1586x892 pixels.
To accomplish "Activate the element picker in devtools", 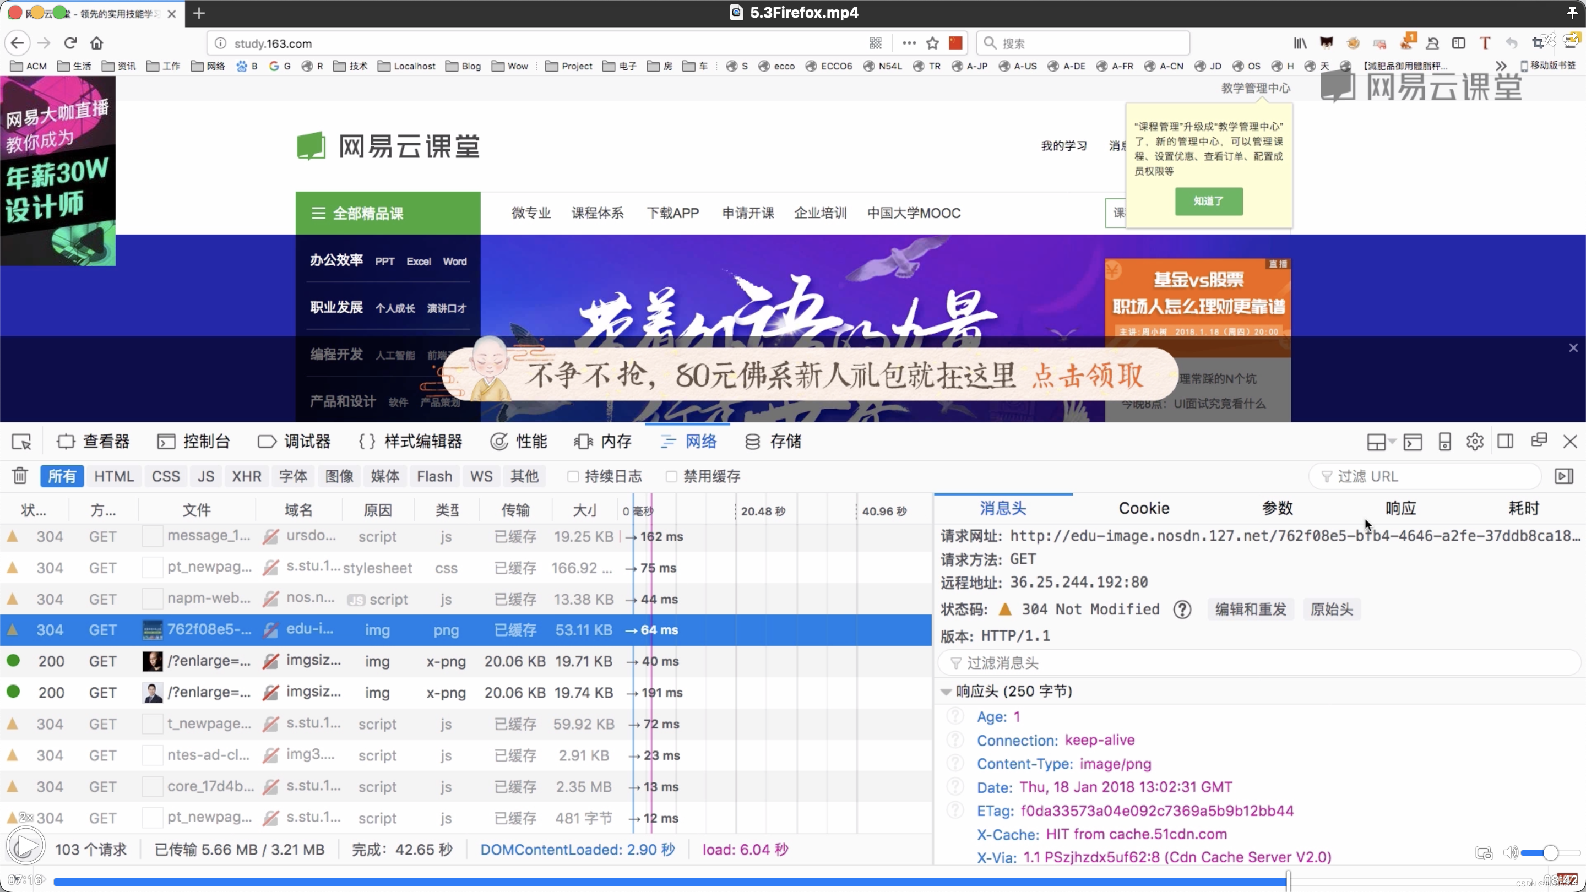I will point(21,442).
